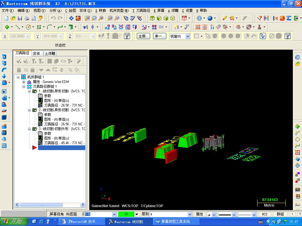Click the blue shaded sphere icon
Image resolution: width=302 pixels, height=226 pixels.
(x=210, y=18)
